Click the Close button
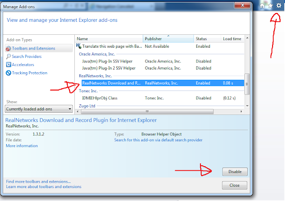285x201 pixels. 235,185
